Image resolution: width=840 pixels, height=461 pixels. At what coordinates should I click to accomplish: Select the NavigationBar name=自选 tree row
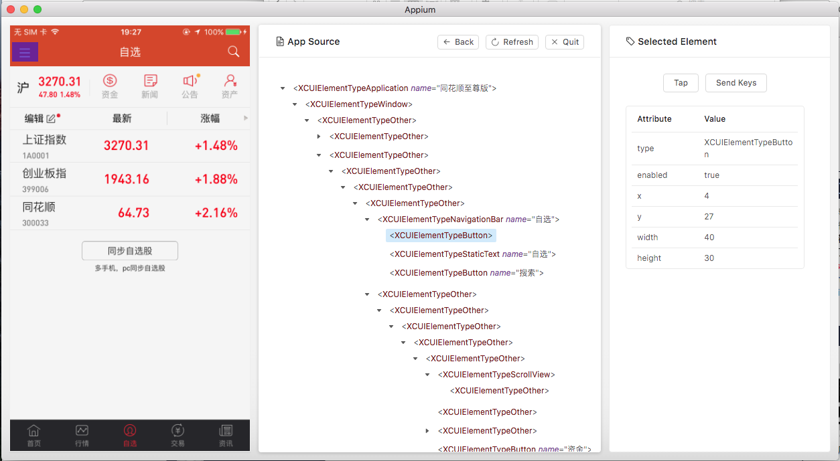click(468, 219)
